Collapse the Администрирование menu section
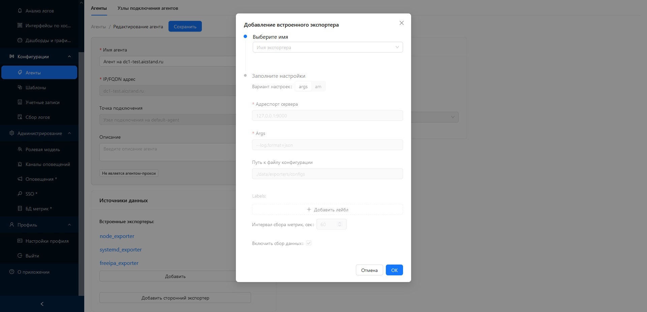Viewport: 647px width, 312px height. tap(69, 133)
